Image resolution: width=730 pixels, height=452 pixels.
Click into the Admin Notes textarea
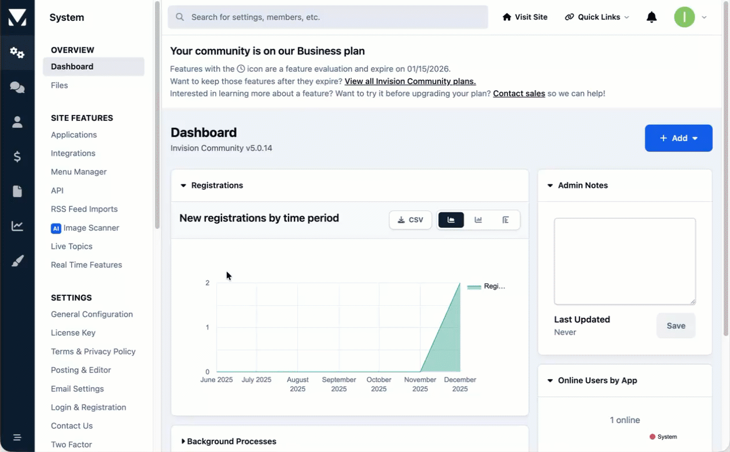click(x=625, y=261)
